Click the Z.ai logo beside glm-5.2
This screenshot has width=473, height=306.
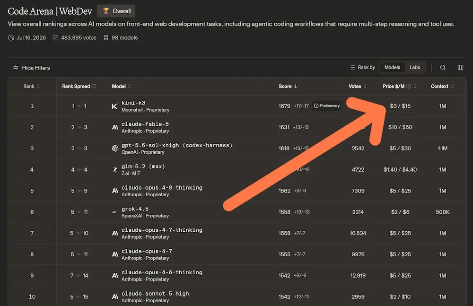point(115,170)
